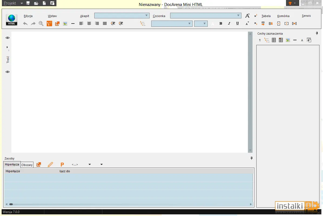323x216 pixels.
Task: Open project with folder icon
Action: click(x=36, y=3)
